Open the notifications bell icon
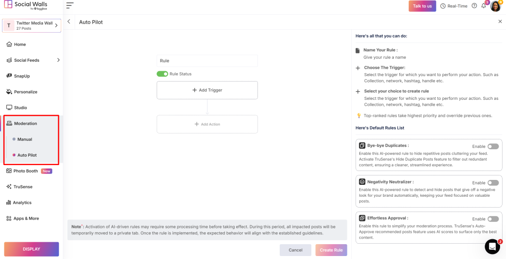This screenshot has width=506, height=259. point(483,6)
